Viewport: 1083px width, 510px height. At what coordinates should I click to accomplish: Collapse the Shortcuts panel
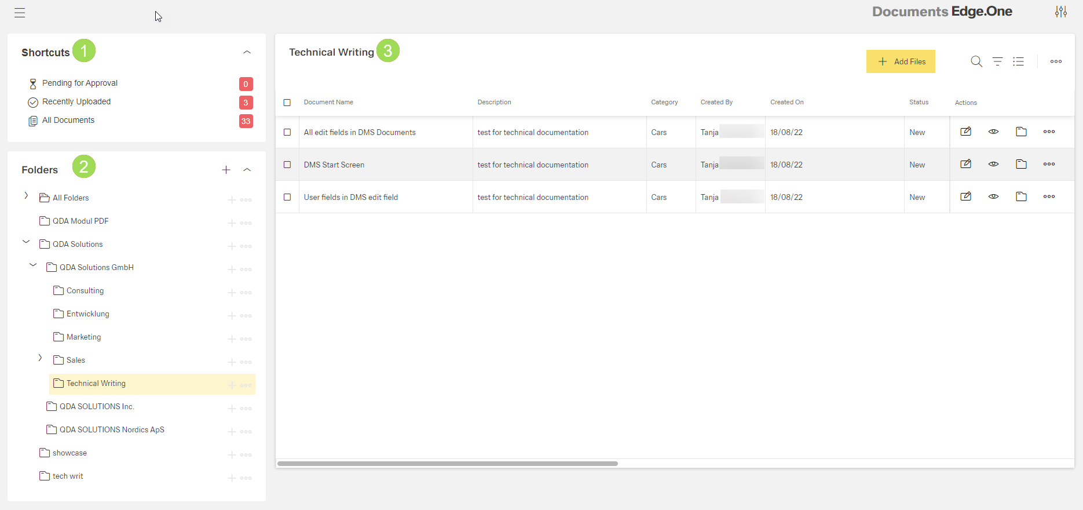[x=247, y=52]
